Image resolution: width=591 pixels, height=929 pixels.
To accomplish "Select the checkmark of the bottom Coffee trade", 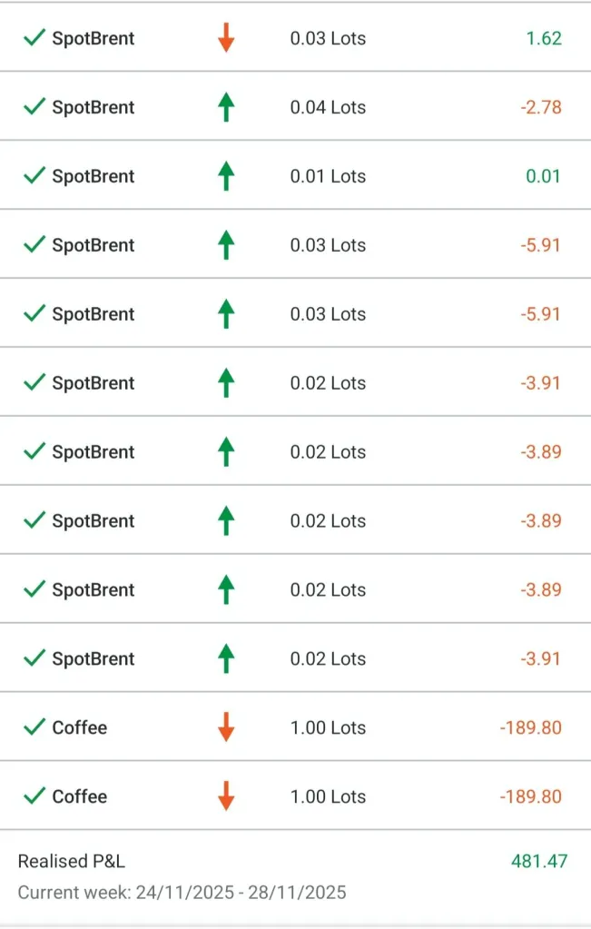I will pos(34,796).
